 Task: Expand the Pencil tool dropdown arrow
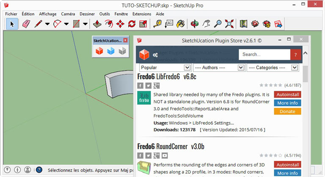(47, 24)
